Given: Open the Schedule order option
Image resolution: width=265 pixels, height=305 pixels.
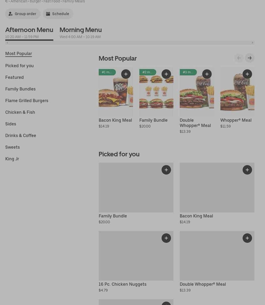Looking at the screenshot, I should coord(58,14).
